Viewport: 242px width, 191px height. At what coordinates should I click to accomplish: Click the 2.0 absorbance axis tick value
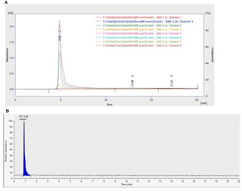coord(11,26)
